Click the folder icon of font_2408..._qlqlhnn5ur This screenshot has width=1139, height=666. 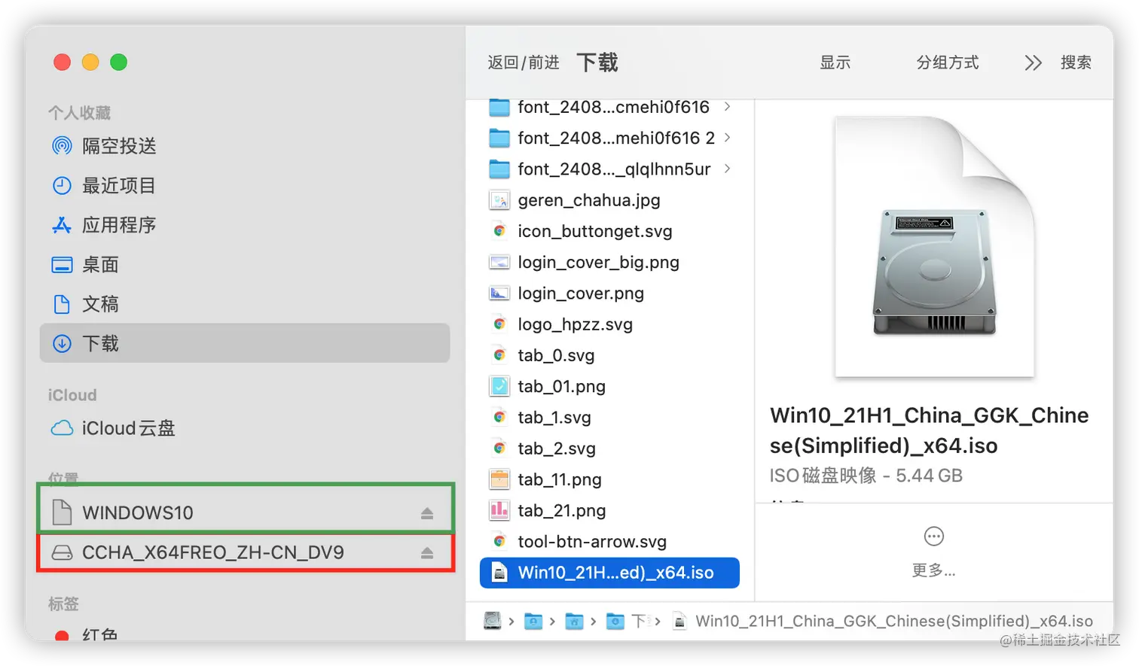coord(499,169)
